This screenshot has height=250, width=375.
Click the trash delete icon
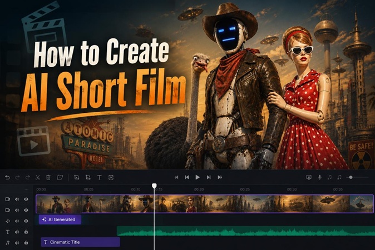click(48, 177)
